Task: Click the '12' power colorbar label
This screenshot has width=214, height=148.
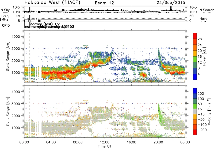Action: click(x=200, y=63)
